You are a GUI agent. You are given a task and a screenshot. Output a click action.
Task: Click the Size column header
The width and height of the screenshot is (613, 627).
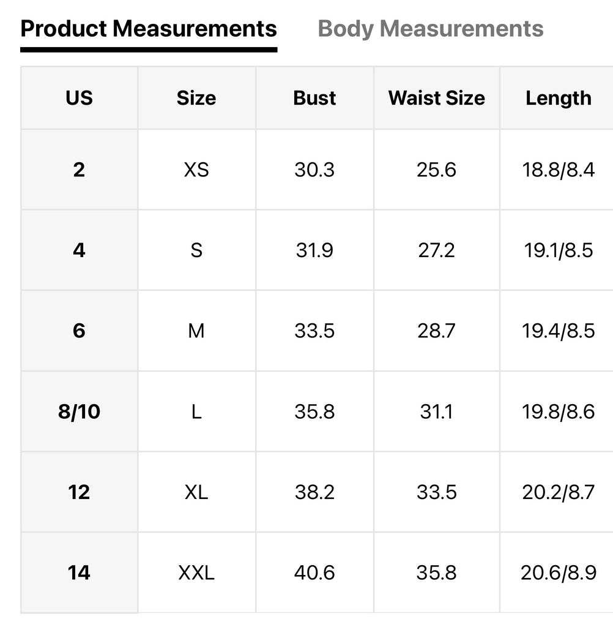(x=196, y=98)
